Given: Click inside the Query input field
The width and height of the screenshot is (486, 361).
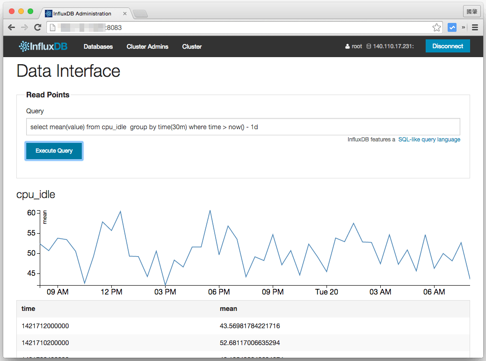Looking at the screenshot, I should pos(243,126).
